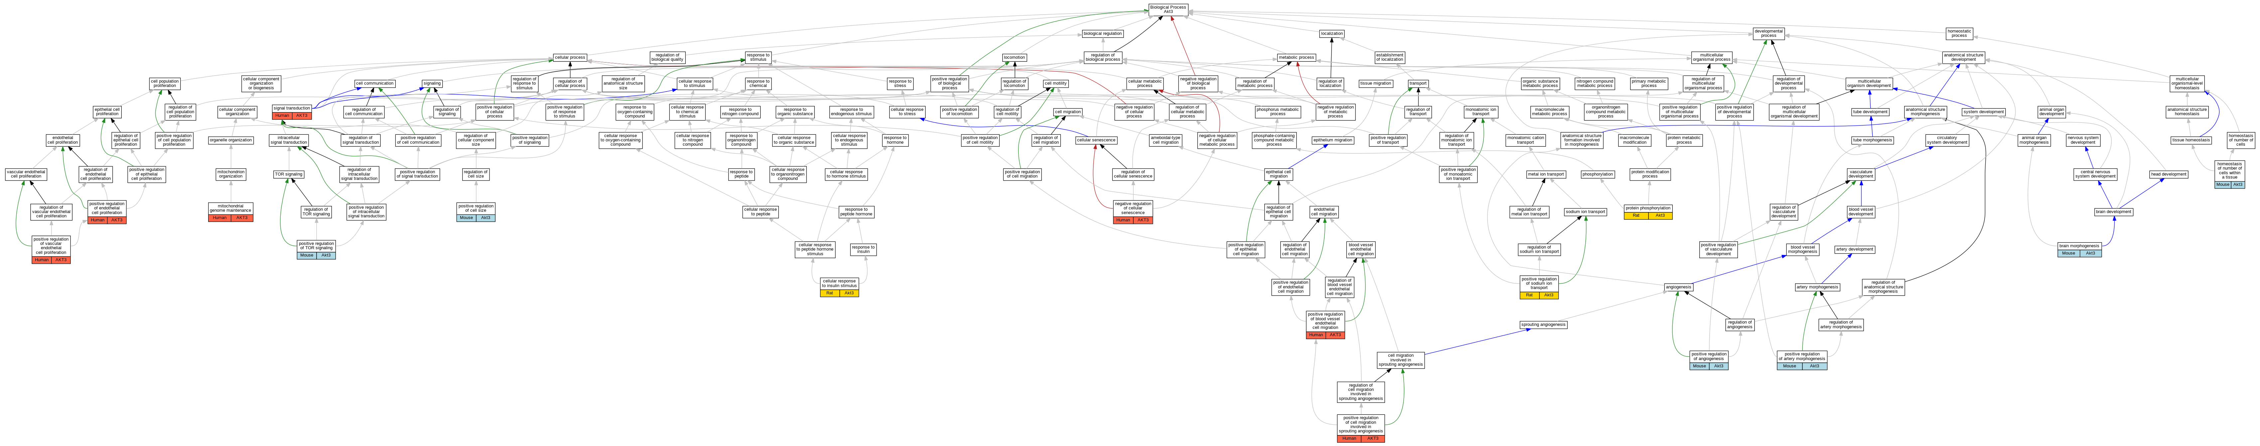Select the 'locomotion' node
Image resolution: width=2260 pixels, height=446 pixels.
1014,58
